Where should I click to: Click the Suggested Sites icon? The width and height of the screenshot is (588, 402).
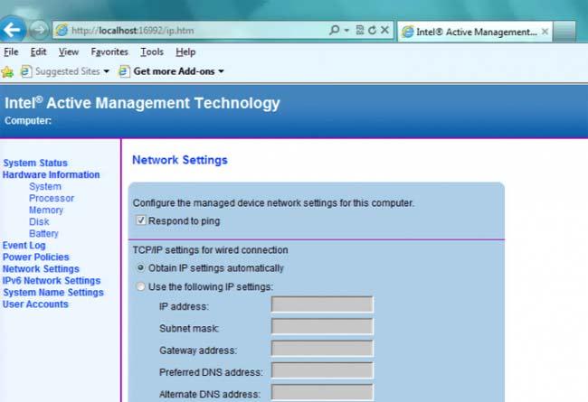[25, 71]
